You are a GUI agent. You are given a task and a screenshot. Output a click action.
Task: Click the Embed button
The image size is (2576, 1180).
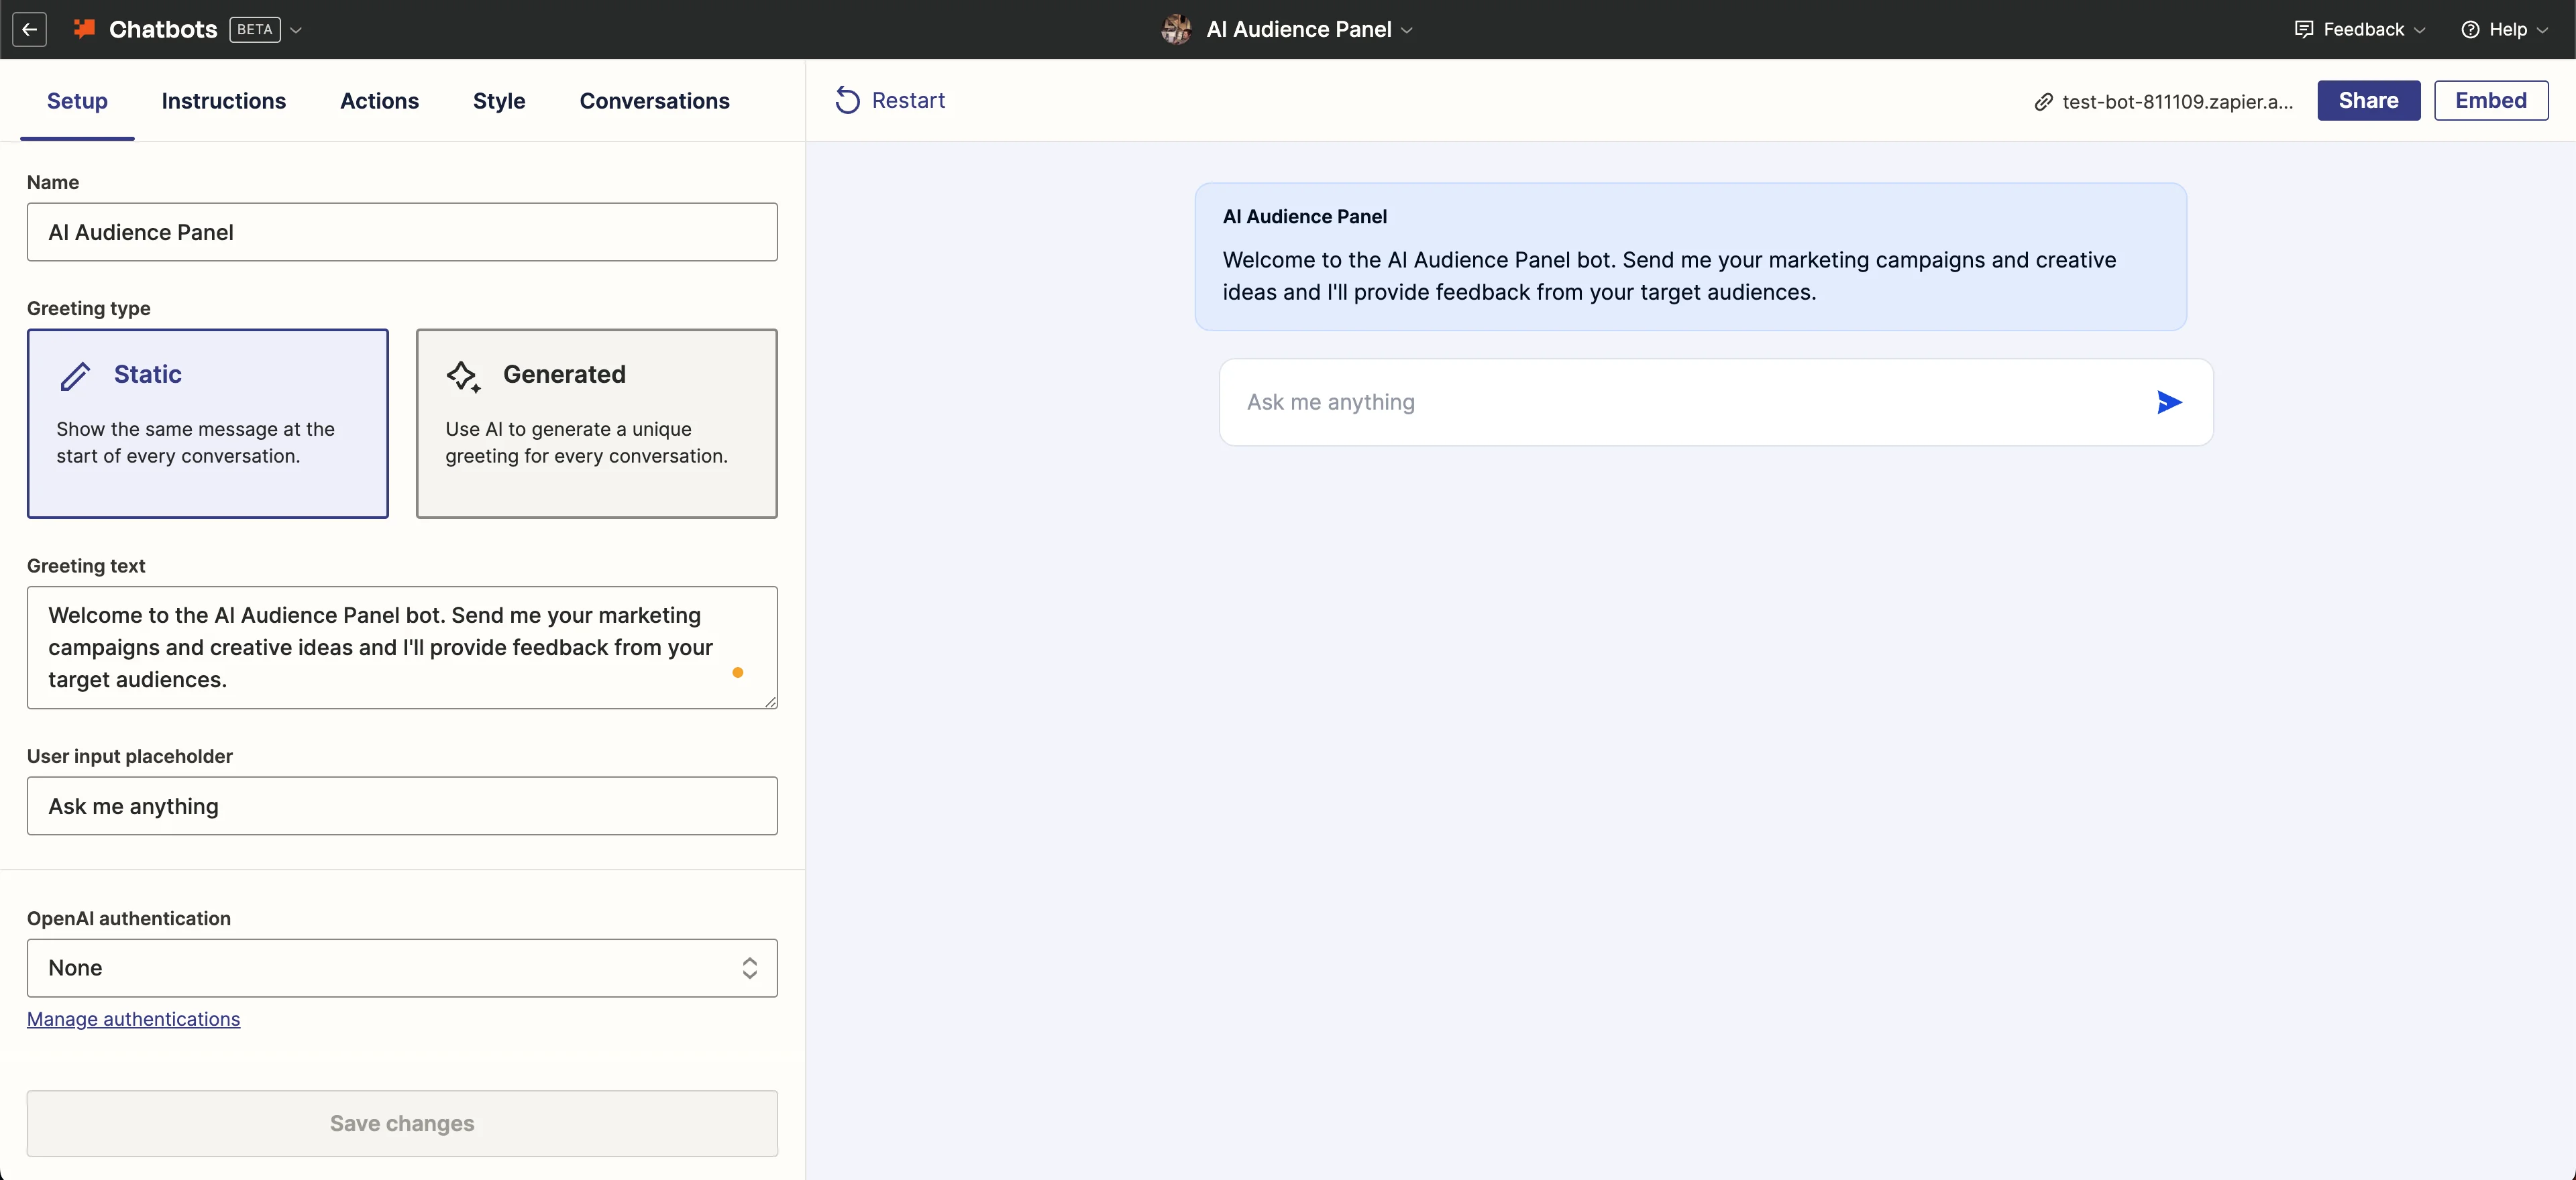point(2490,100)
